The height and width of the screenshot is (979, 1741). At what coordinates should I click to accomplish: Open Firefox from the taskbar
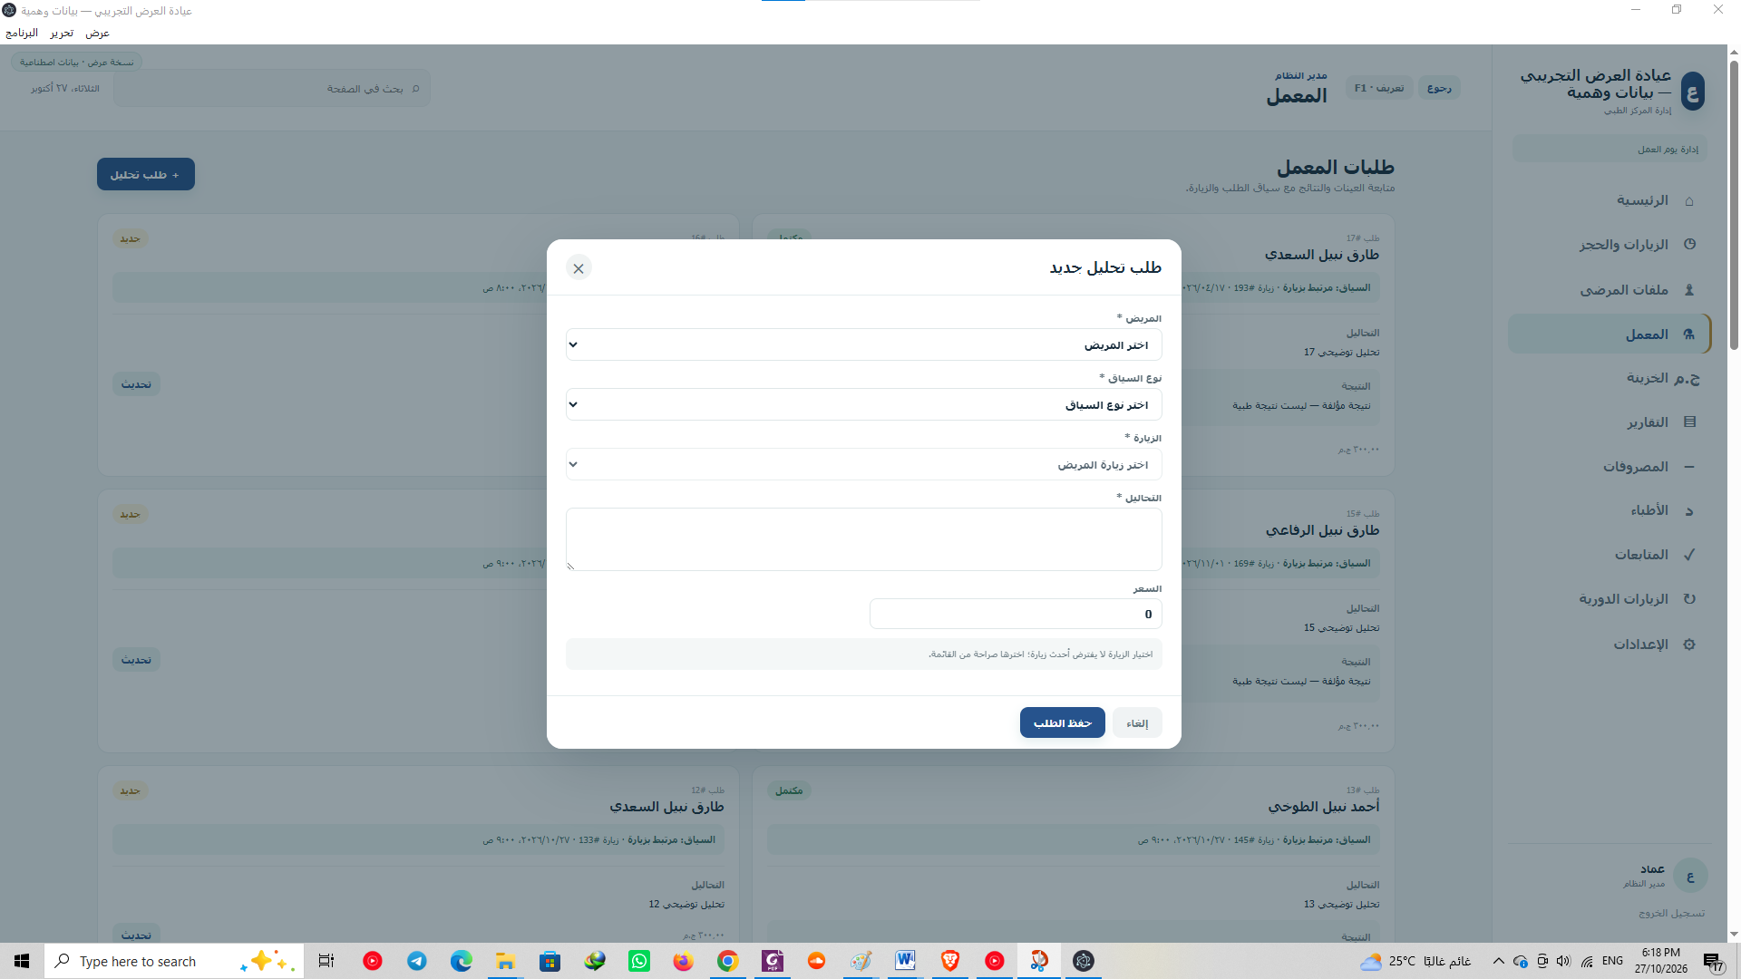[683, 961]
